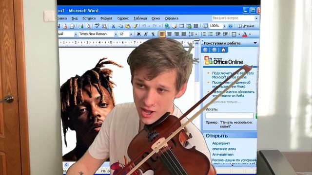Screen dimensions: 312x175
Task: Open the Times New Roman font dropdown
Action: pos(116,35)
